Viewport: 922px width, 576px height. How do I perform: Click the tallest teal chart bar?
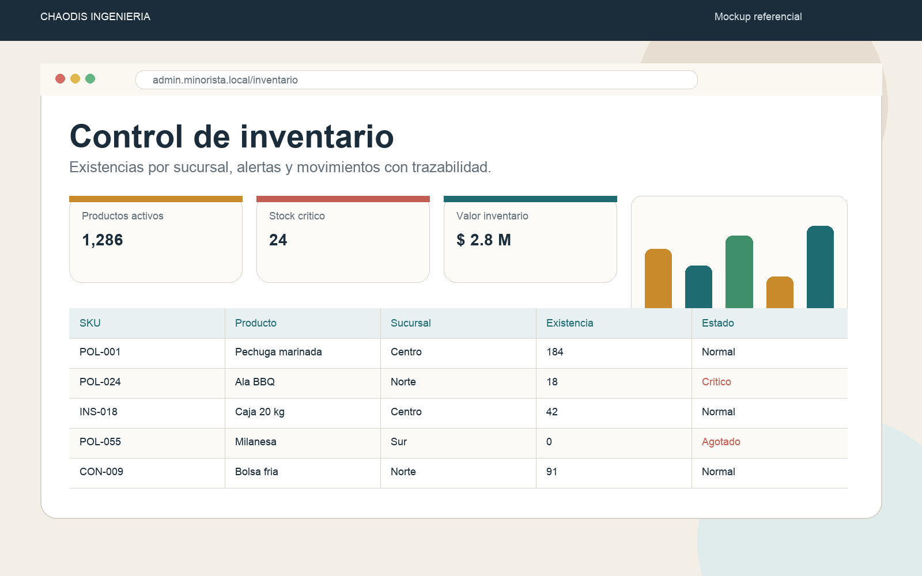pos(820,267)
